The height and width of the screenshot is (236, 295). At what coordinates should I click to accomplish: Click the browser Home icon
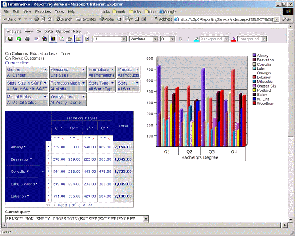[x=50, y=19]
